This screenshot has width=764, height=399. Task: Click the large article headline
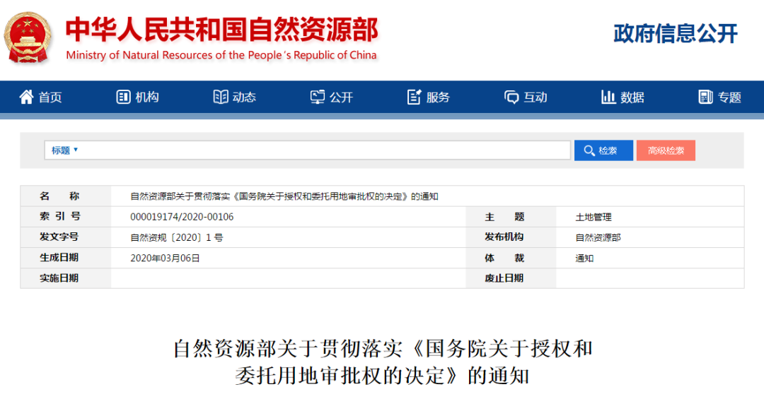(x=383, y=362)
